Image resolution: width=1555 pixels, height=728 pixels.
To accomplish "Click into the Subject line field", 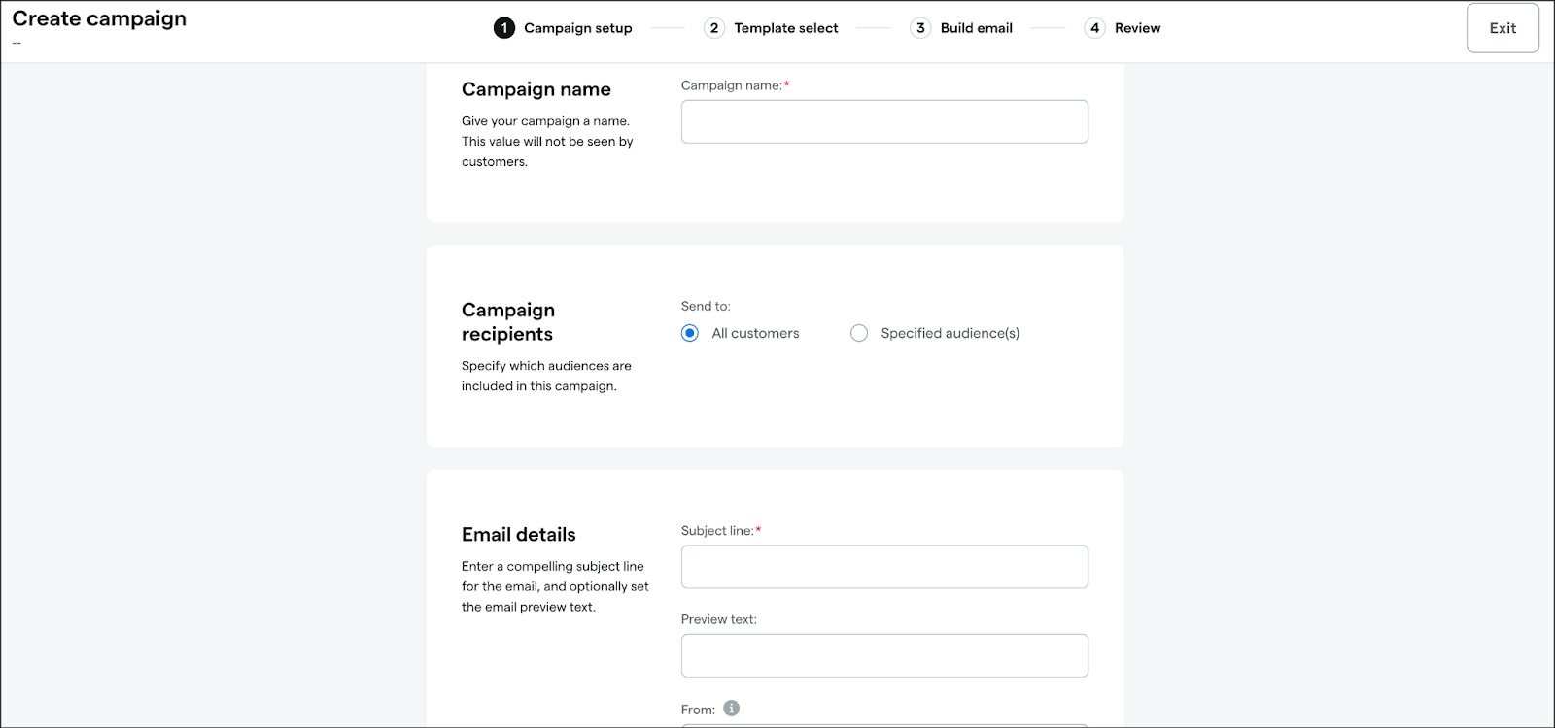I will [x=884, y=567].
